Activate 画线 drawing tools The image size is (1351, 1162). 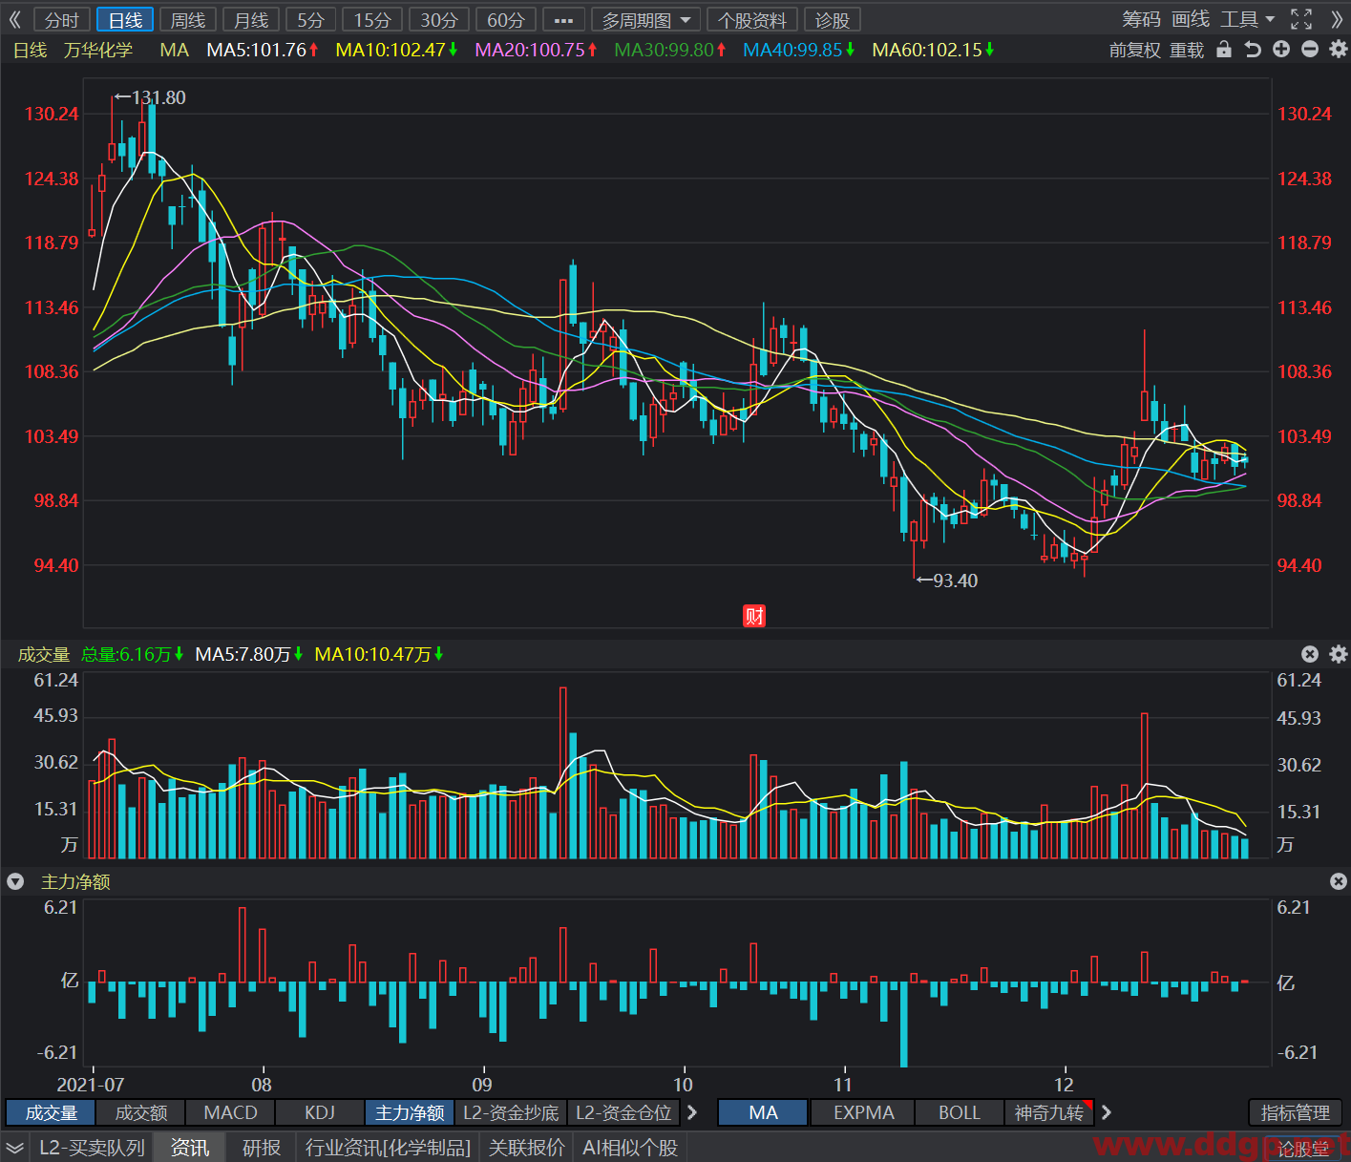(1191, 20)
